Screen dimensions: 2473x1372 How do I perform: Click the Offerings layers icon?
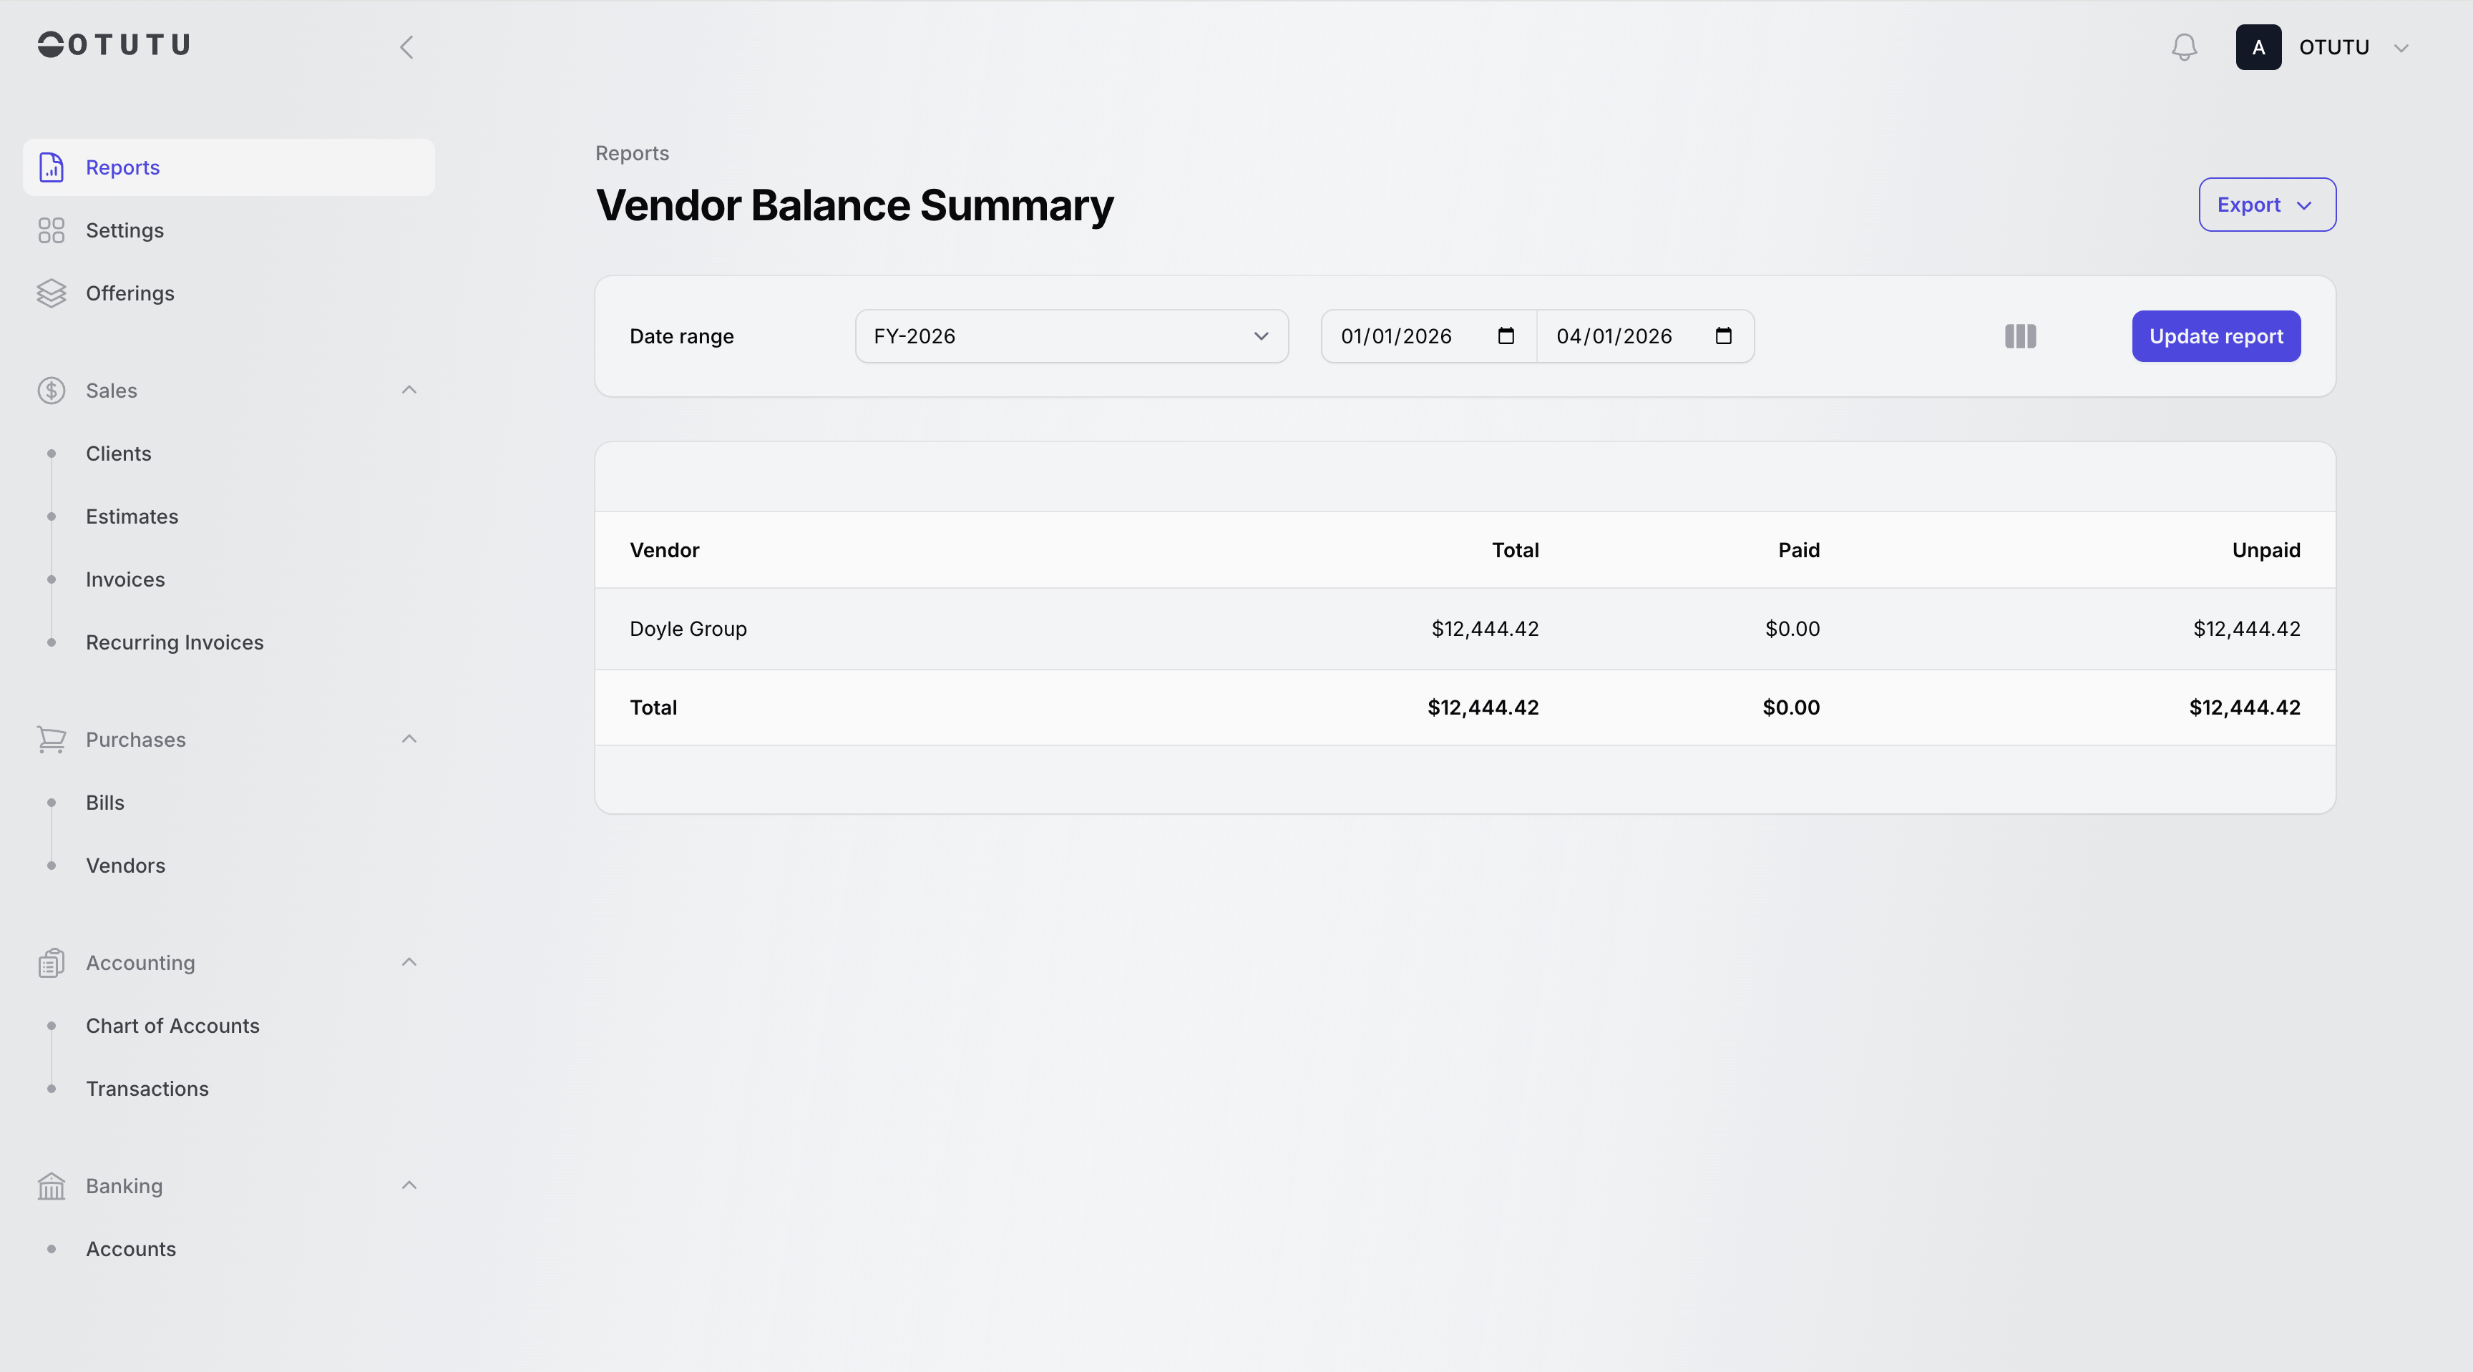(x=52, y=293)
